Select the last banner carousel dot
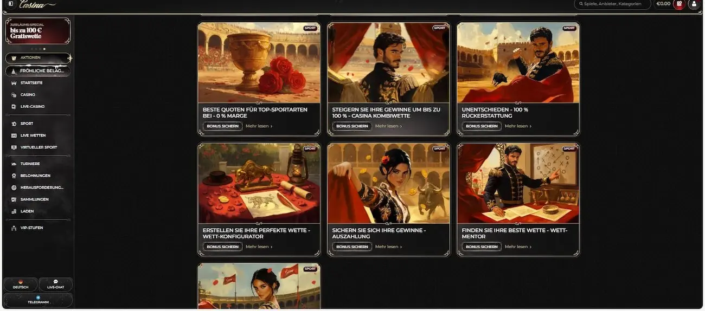705x311 pixels. [44, 49]
